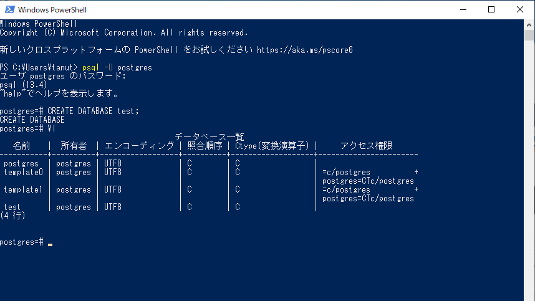Click the test database name in the table
The height and width of the screenshot is (301, 535).
(12, 207)
